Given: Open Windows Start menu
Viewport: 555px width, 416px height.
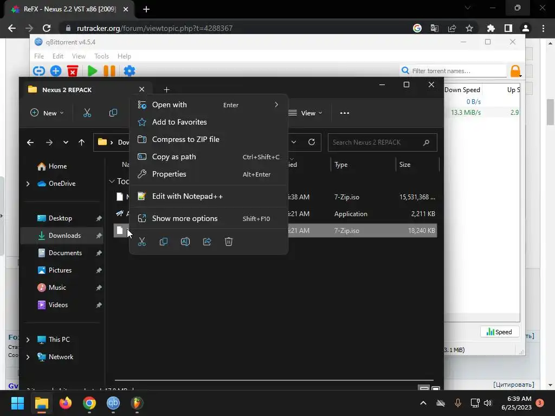Looking at the screenshot, I should (x=17, y=403).
